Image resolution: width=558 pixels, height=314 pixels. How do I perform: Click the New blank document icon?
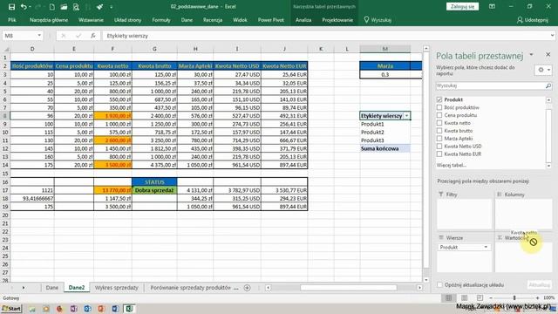pyautogui.click(x=52, y=7)
